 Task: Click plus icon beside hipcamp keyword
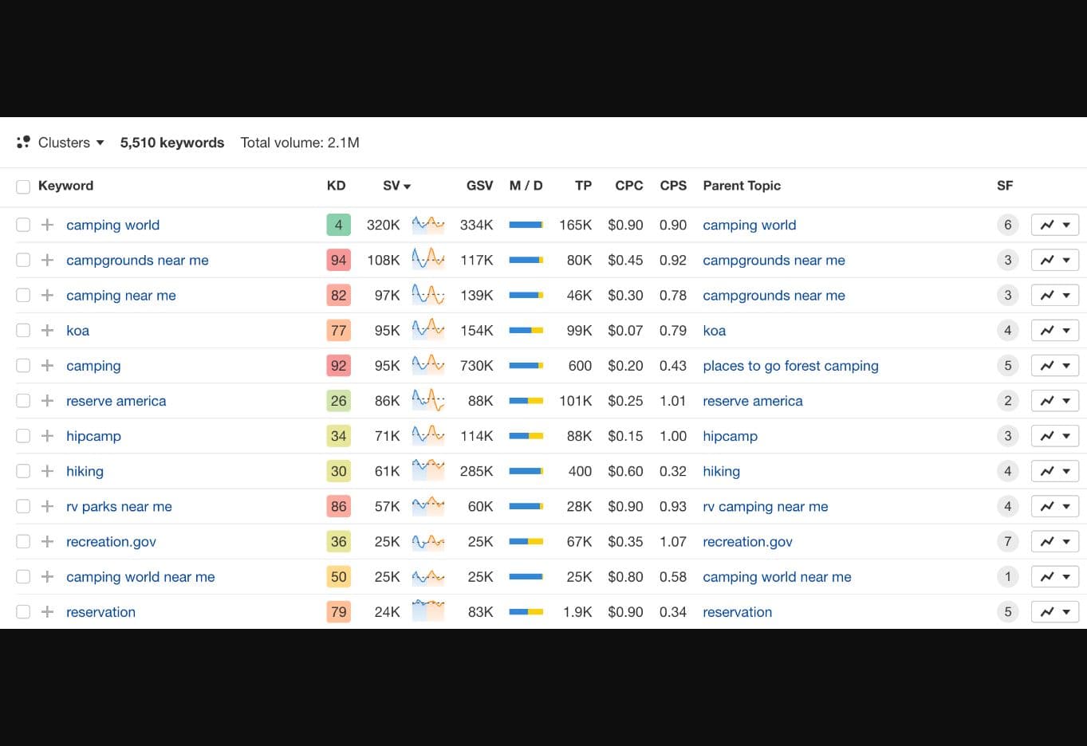47,436
